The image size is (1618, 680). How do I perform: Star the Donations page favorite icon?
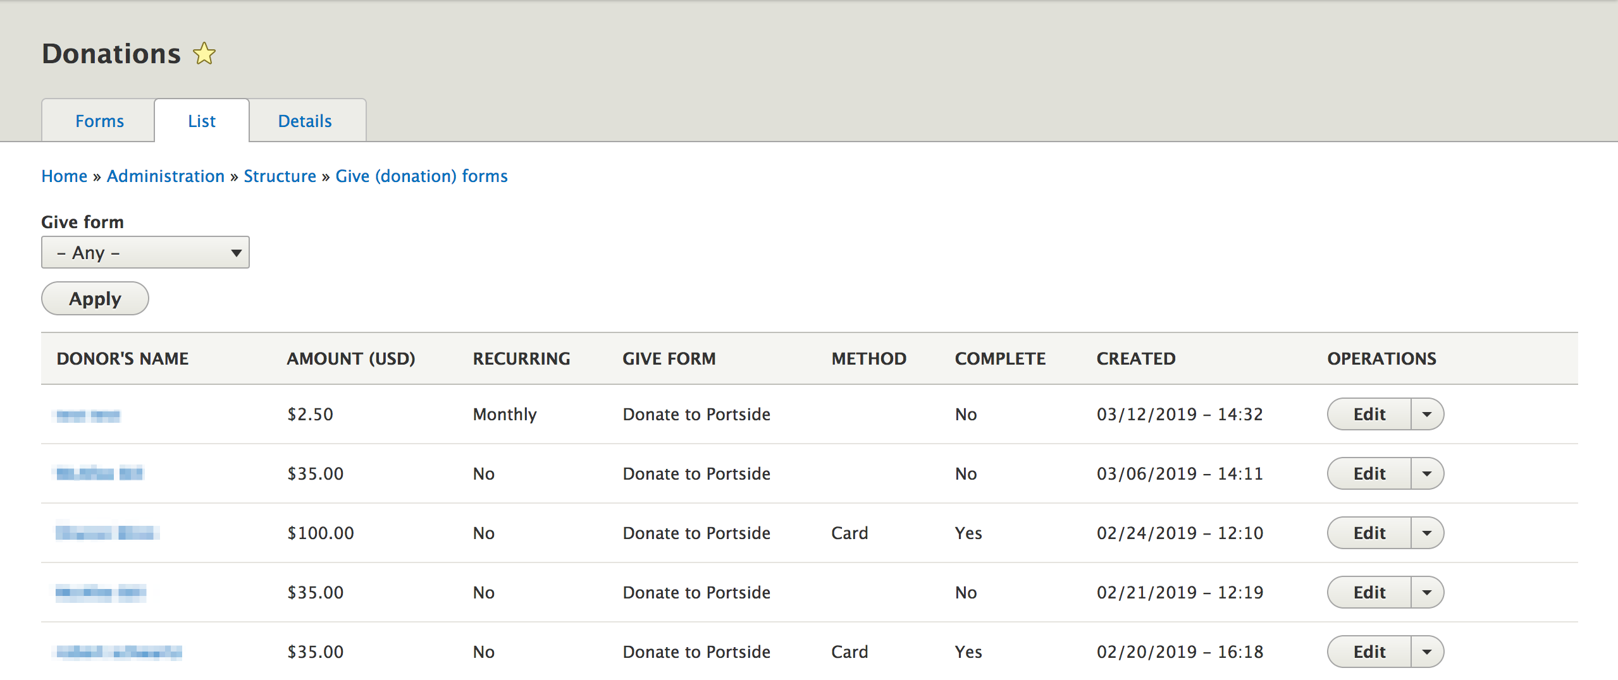click(x=204, y=54)
